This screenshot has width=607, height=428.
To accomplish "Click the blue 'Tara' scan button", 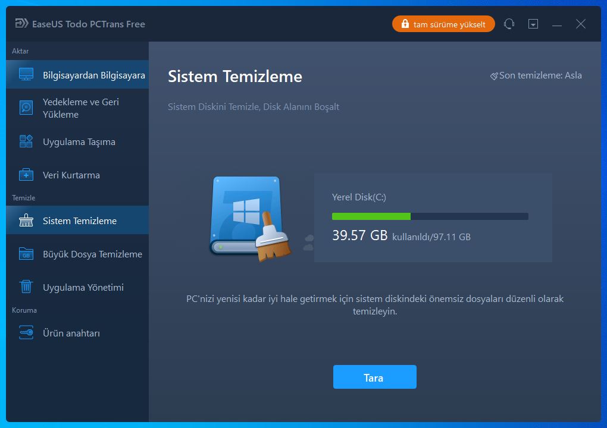I will point(375,377).
